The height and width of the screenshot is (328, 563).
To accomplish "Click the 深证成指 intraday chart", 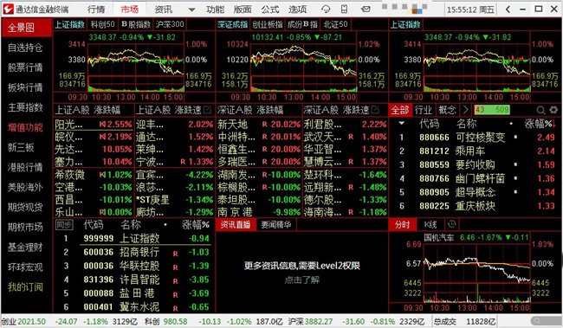I will [x=303, y=67].
